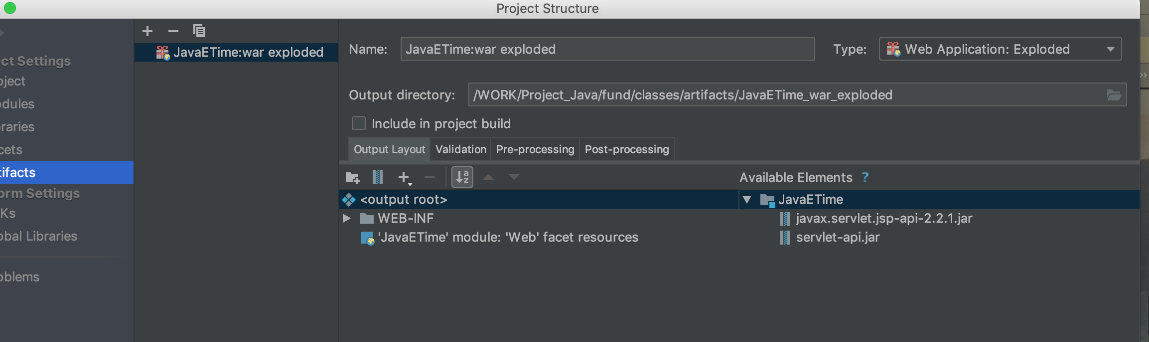
Task: Select JavaETime:war exploded artifact in list
Action: (x=248, y=52)
